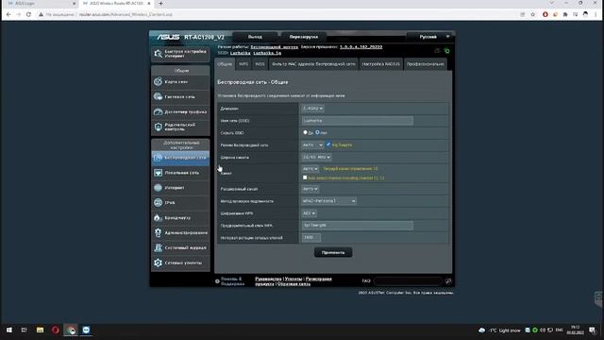Click FAQ search magnifier icon
Image resolution: width=604 pixels, height=340 pixels.
[448, 281]
